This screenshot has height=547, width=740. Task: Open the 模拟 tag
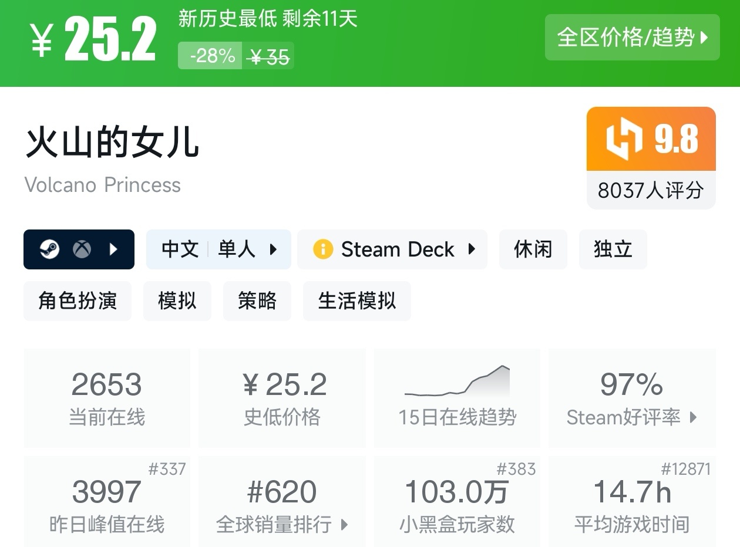tap(177, 301)
